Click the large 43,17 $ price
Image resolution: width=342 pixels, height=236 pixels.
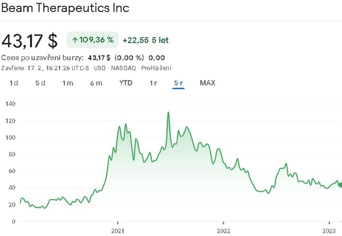(29, 40)
